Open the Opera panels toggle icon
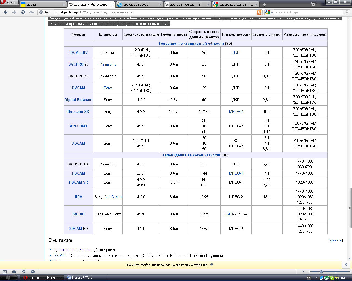Viewport: 352px width, 281px height. (x=5, y=272)
